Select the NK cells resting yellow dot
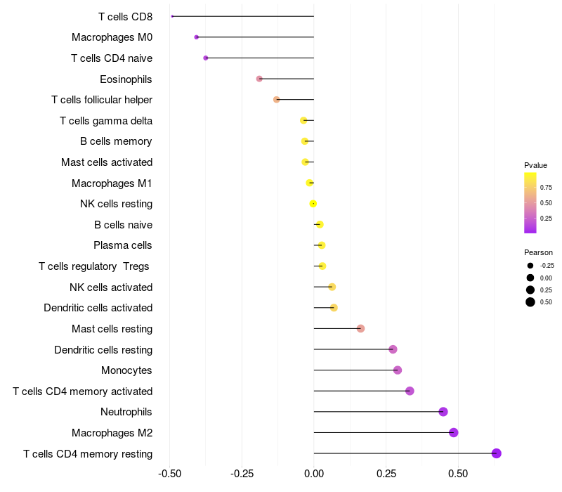Image resolution: width=562 pixels, height=492 pixels. point(313,204)
